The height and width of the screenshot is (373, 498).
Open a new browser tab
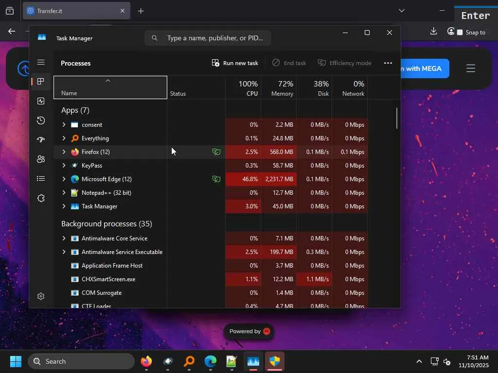(x=141, y=11)
